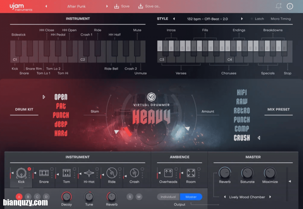
Task: Click the instrument Reverb knob
Action: (x=112, y=197)
